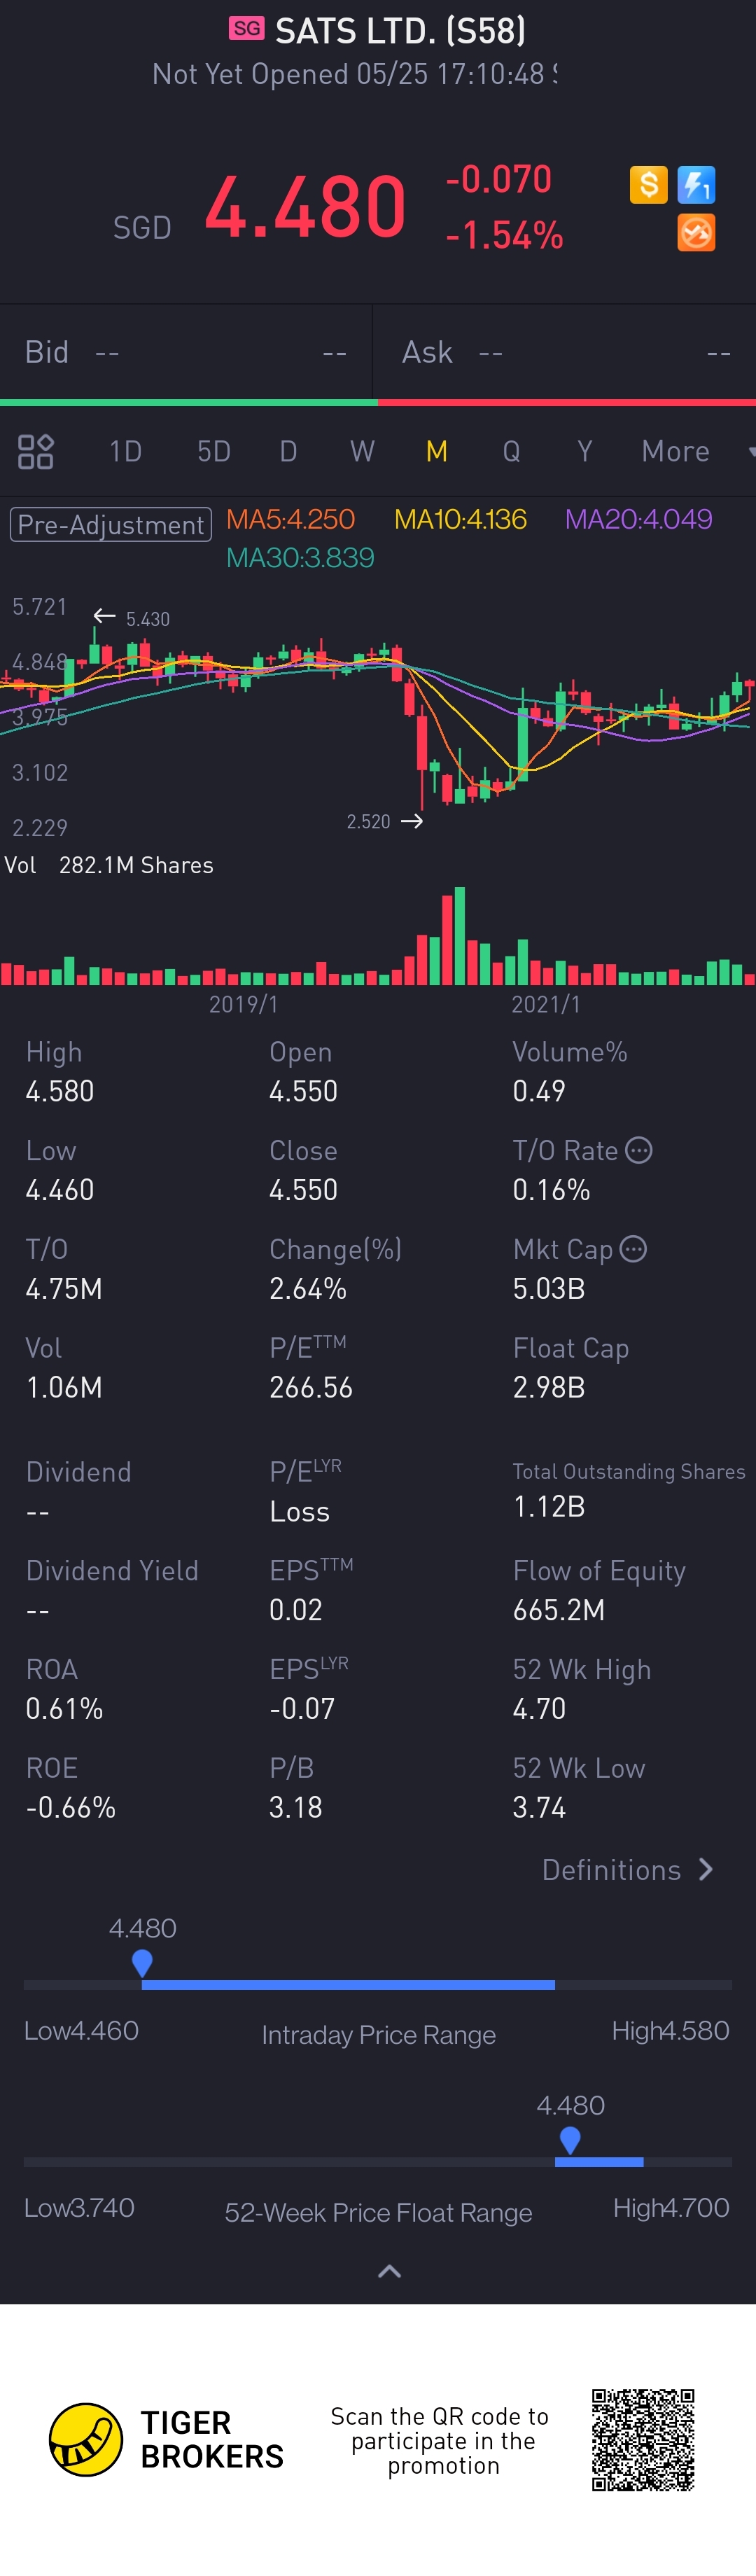Tap the Total Outstanding Shares 1.12B
The image size is (756, 2576).
549,1507
